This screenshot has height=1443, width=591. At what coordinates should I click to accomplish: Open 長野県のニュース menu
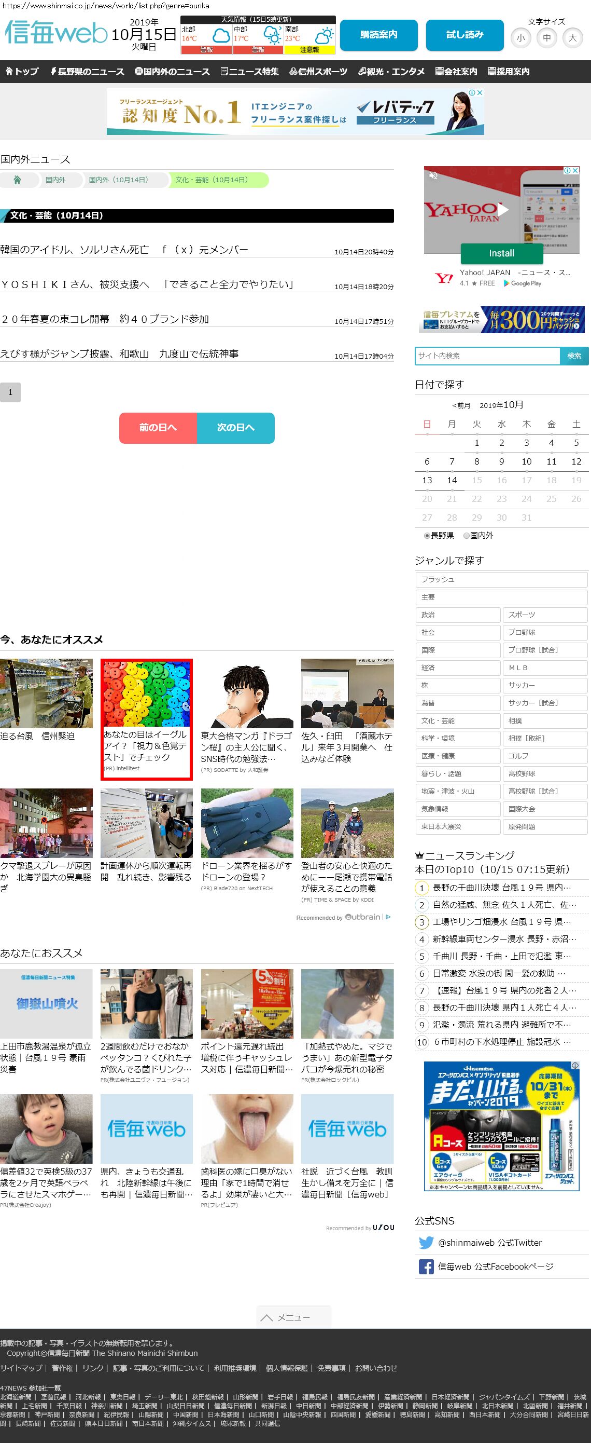tap(87, 71)
